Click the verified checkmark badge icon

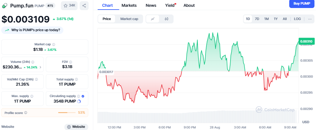coord(83,96)
